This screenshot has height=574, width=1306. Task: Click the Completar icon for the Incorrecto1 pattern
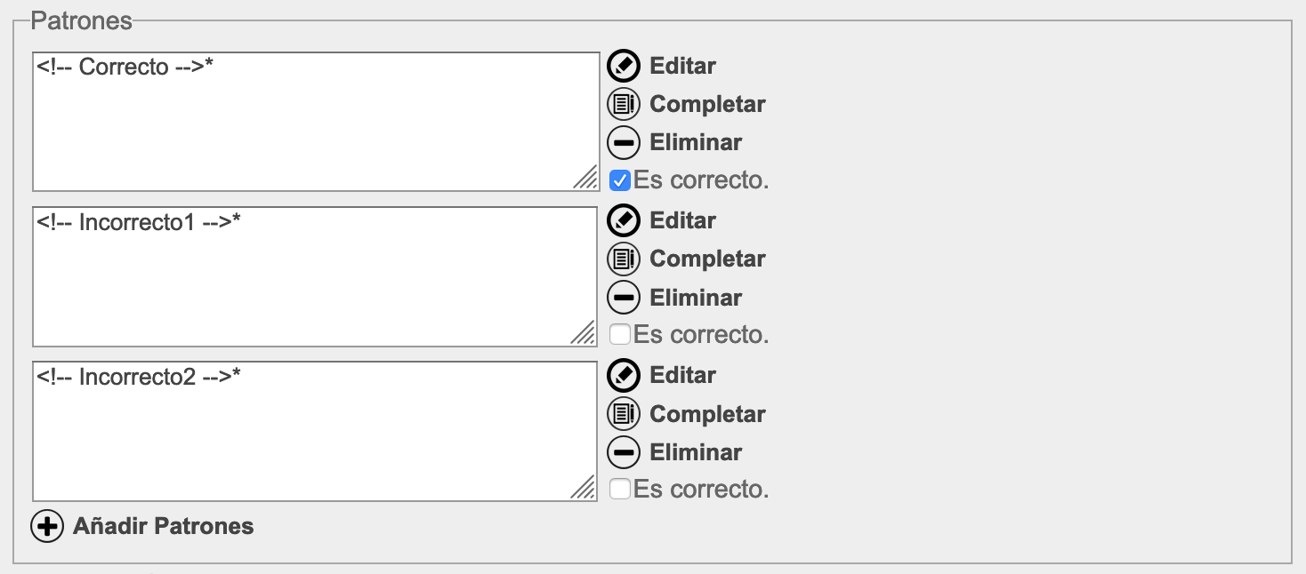point(624,259)
